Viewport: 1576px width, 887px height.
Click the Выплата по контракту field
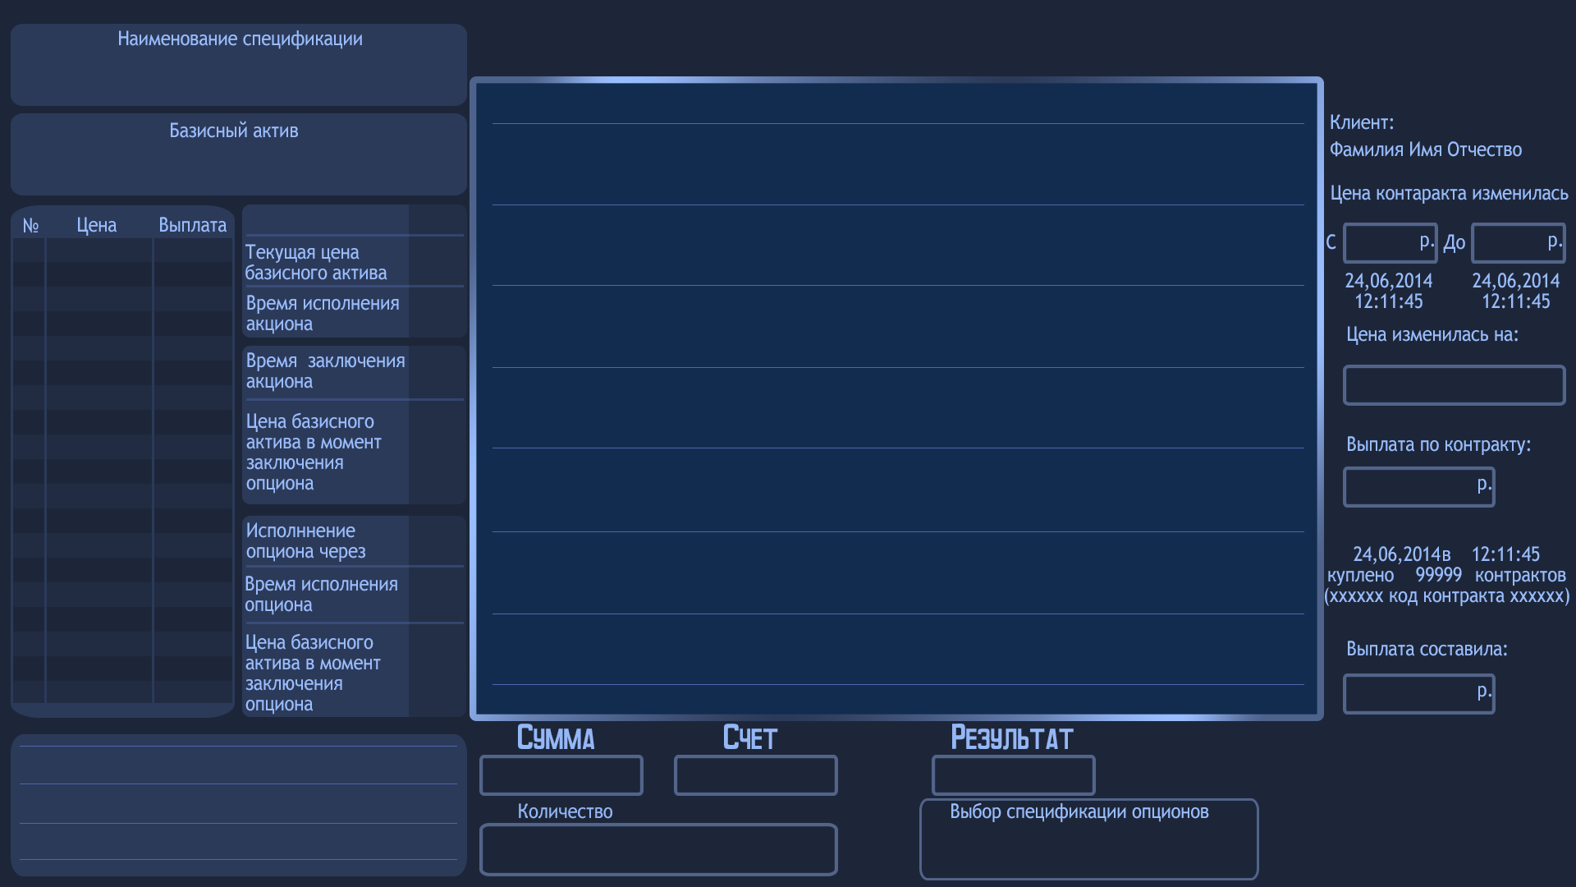coord(1418,487)
